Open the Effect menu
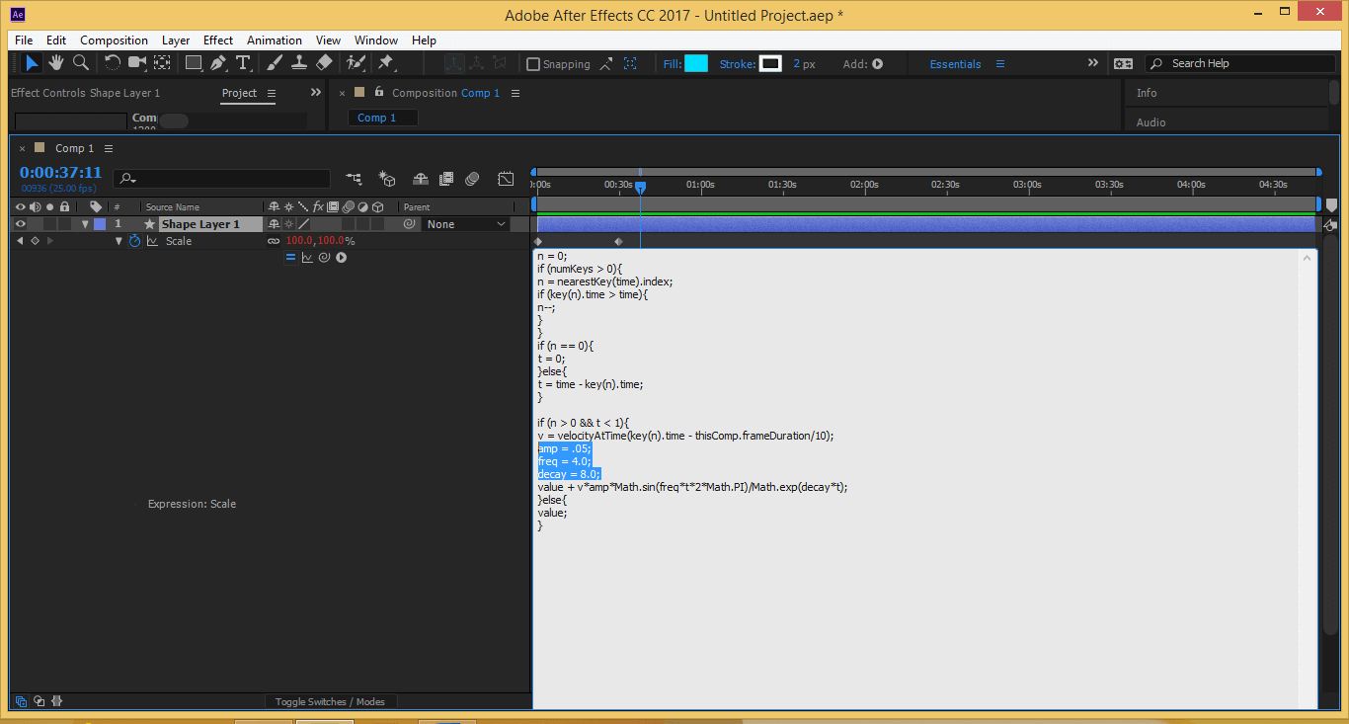The image size is (1349, 724). (218, 40)
